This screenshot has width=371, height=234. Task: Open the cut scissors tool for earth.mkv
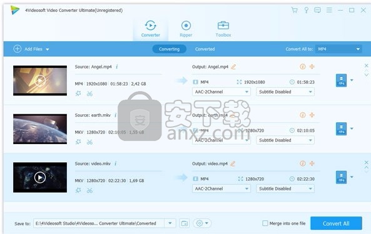pos(89,142)
